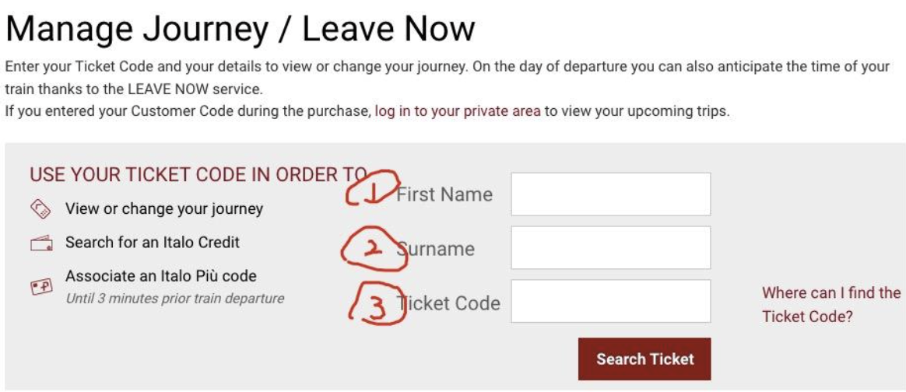Select the View or change your journey text
Image resolution: width=906 pixels, height=392 pixels.
point(164,208)
